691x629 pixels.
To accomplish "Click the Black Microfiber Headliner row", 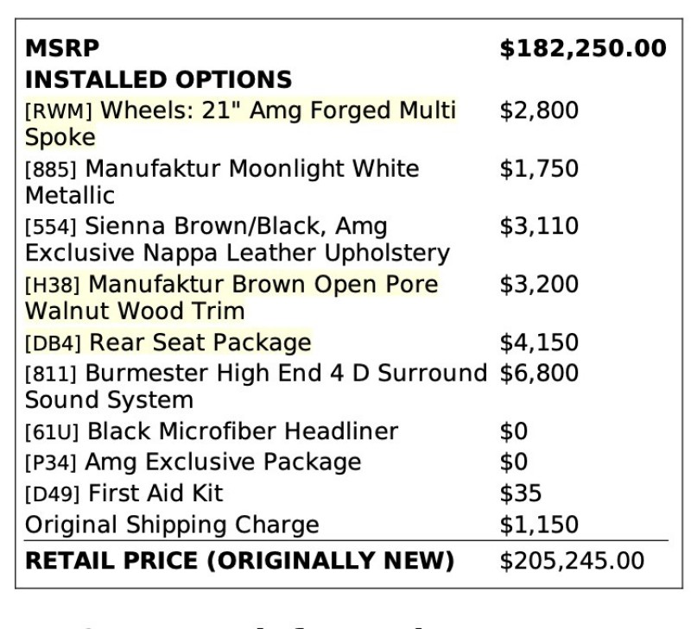I will pyautogui.click(x=242, y=431).
